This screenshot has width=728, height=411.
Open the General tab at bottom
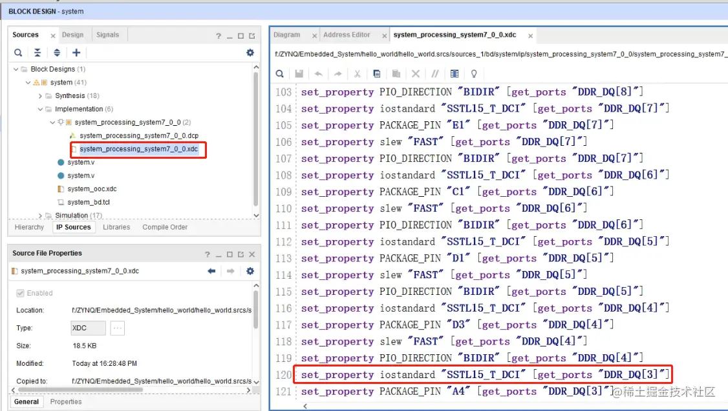pos(27,402)
